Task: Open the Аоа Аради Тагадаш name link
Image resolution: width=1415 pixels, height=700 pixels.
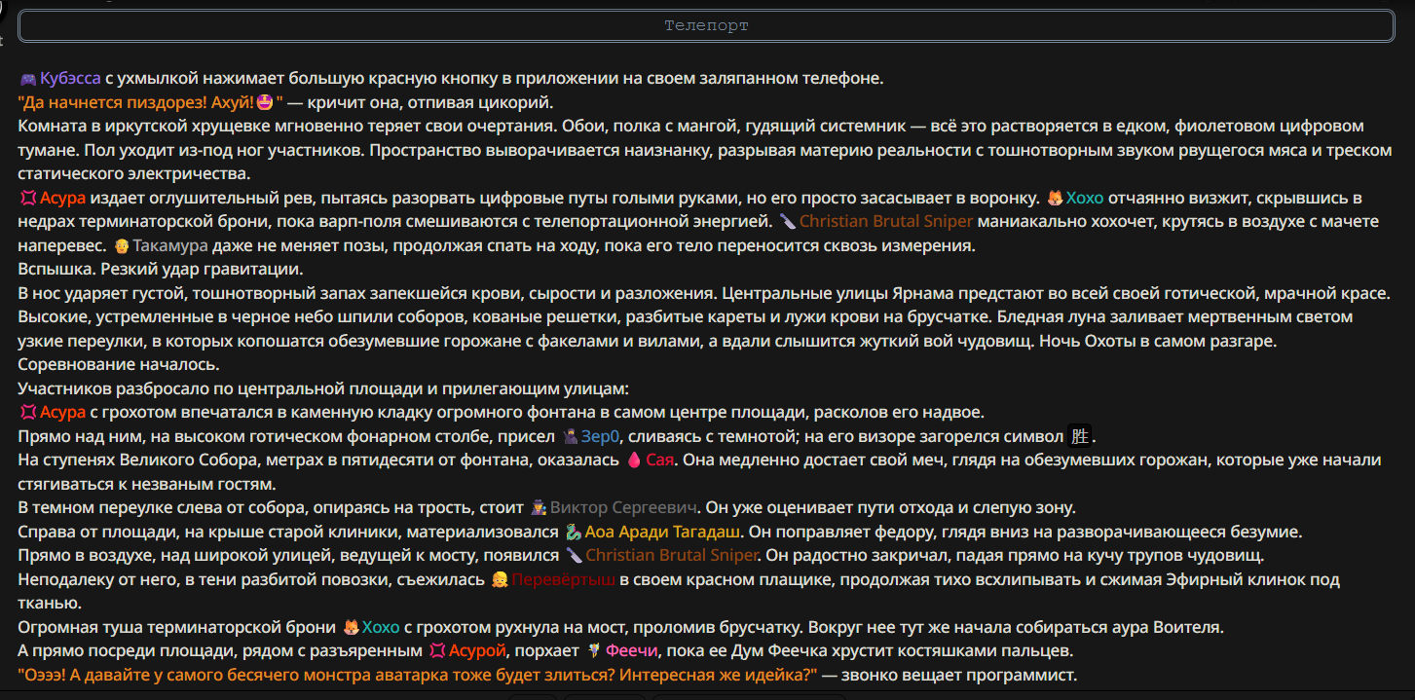Action: pyautogui.click(x=664, y=532)
